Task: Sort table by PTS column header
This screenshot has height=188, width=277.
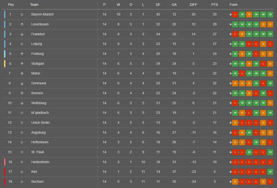Action: pos(215,5)
